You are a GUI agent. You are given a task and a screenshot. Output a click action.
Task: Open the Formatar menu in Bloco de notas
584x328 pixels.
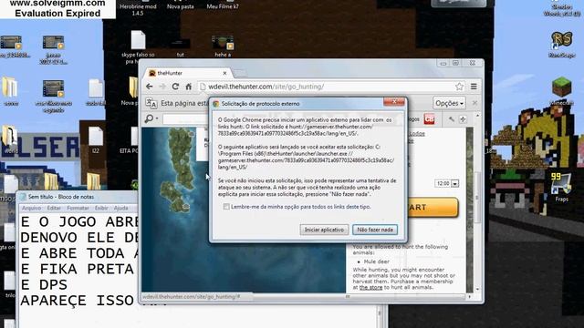[x=78, y=209]
